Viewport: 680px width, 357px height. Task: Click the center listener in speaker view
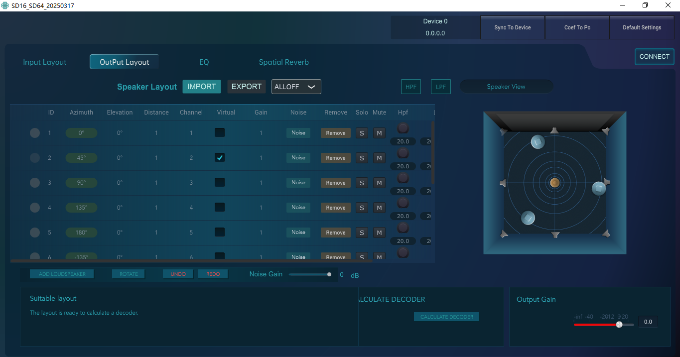coord(554,183)
